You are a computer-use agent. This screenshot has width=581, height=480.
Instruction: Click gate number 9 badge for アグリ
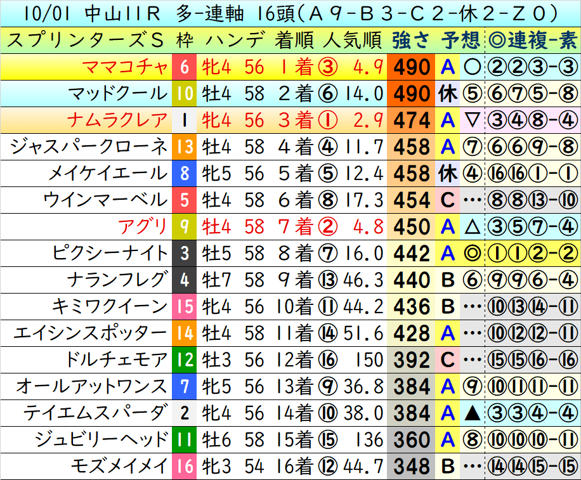[184, 226]
